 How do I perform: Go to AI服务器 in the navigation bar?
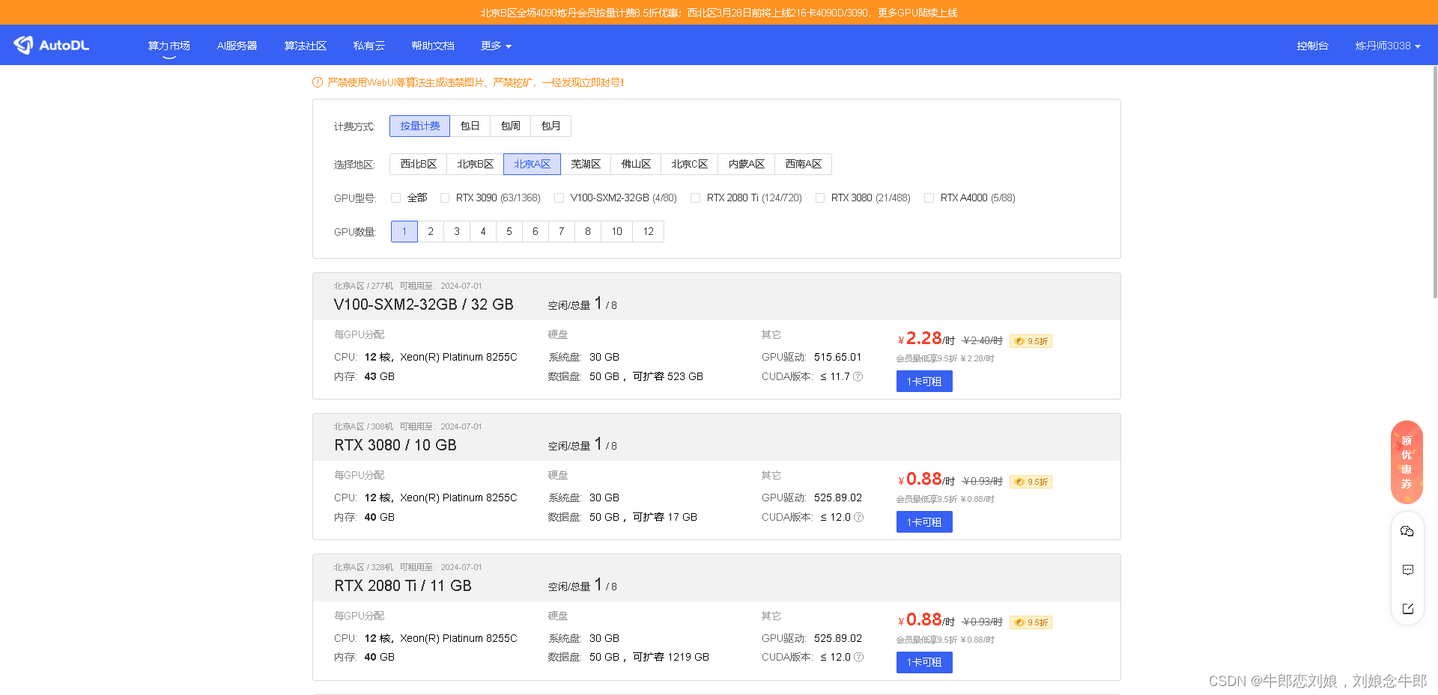[x=237, y=46]
